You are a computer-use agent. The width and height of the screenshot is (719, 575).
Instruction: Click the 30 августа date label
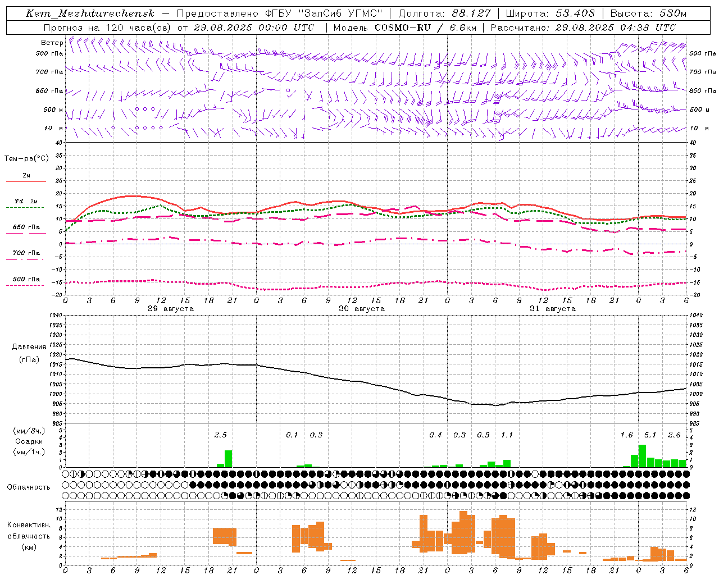click(362, 309)
